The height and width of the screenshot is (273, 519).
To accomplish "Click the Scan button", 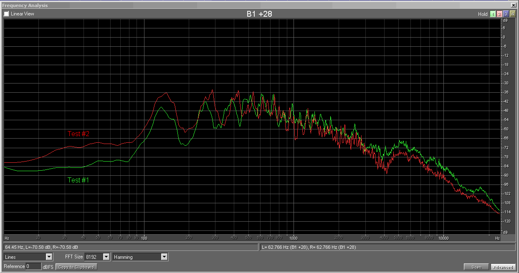I will click(x=476, y=267).
